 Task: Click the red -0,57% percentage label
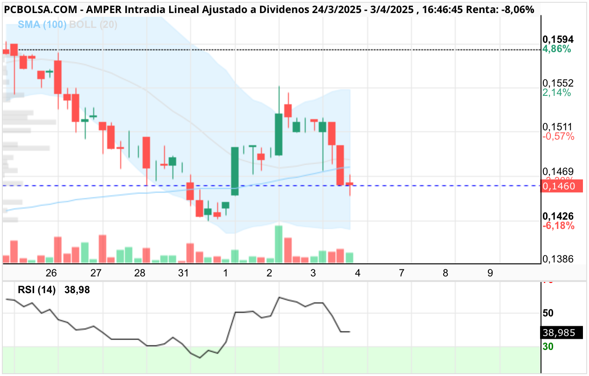pyautogui.click(x=558, y=136)
